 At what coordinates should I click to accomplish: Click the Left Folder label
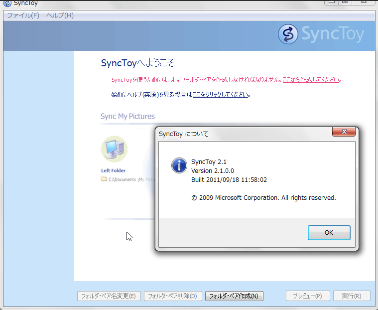(x=114, y=170)
